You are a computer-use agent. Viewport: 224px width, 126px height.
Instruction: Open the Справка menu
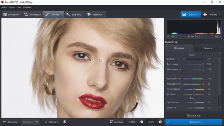point(27,7)
